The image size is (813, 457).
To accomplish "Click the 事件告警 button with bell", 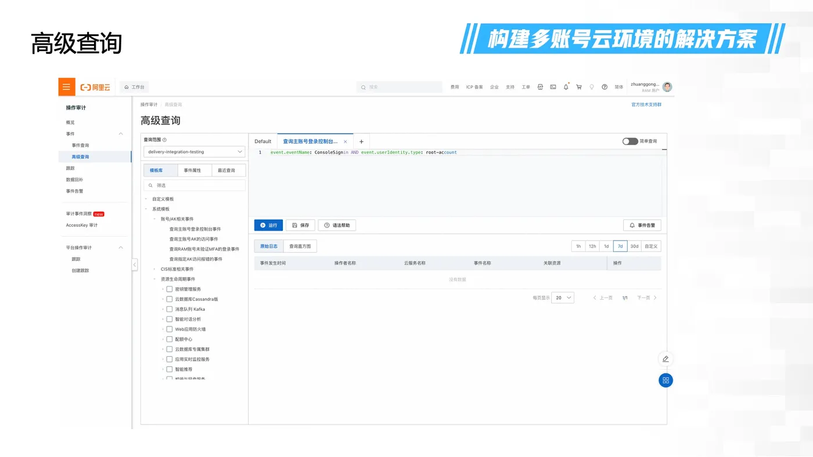I will point(642,225).
